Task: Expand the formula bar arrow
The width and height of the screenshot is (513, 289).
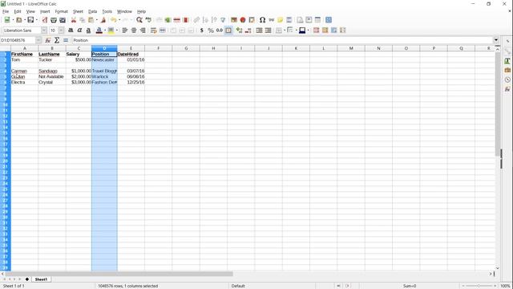Action: coord(496,40)
